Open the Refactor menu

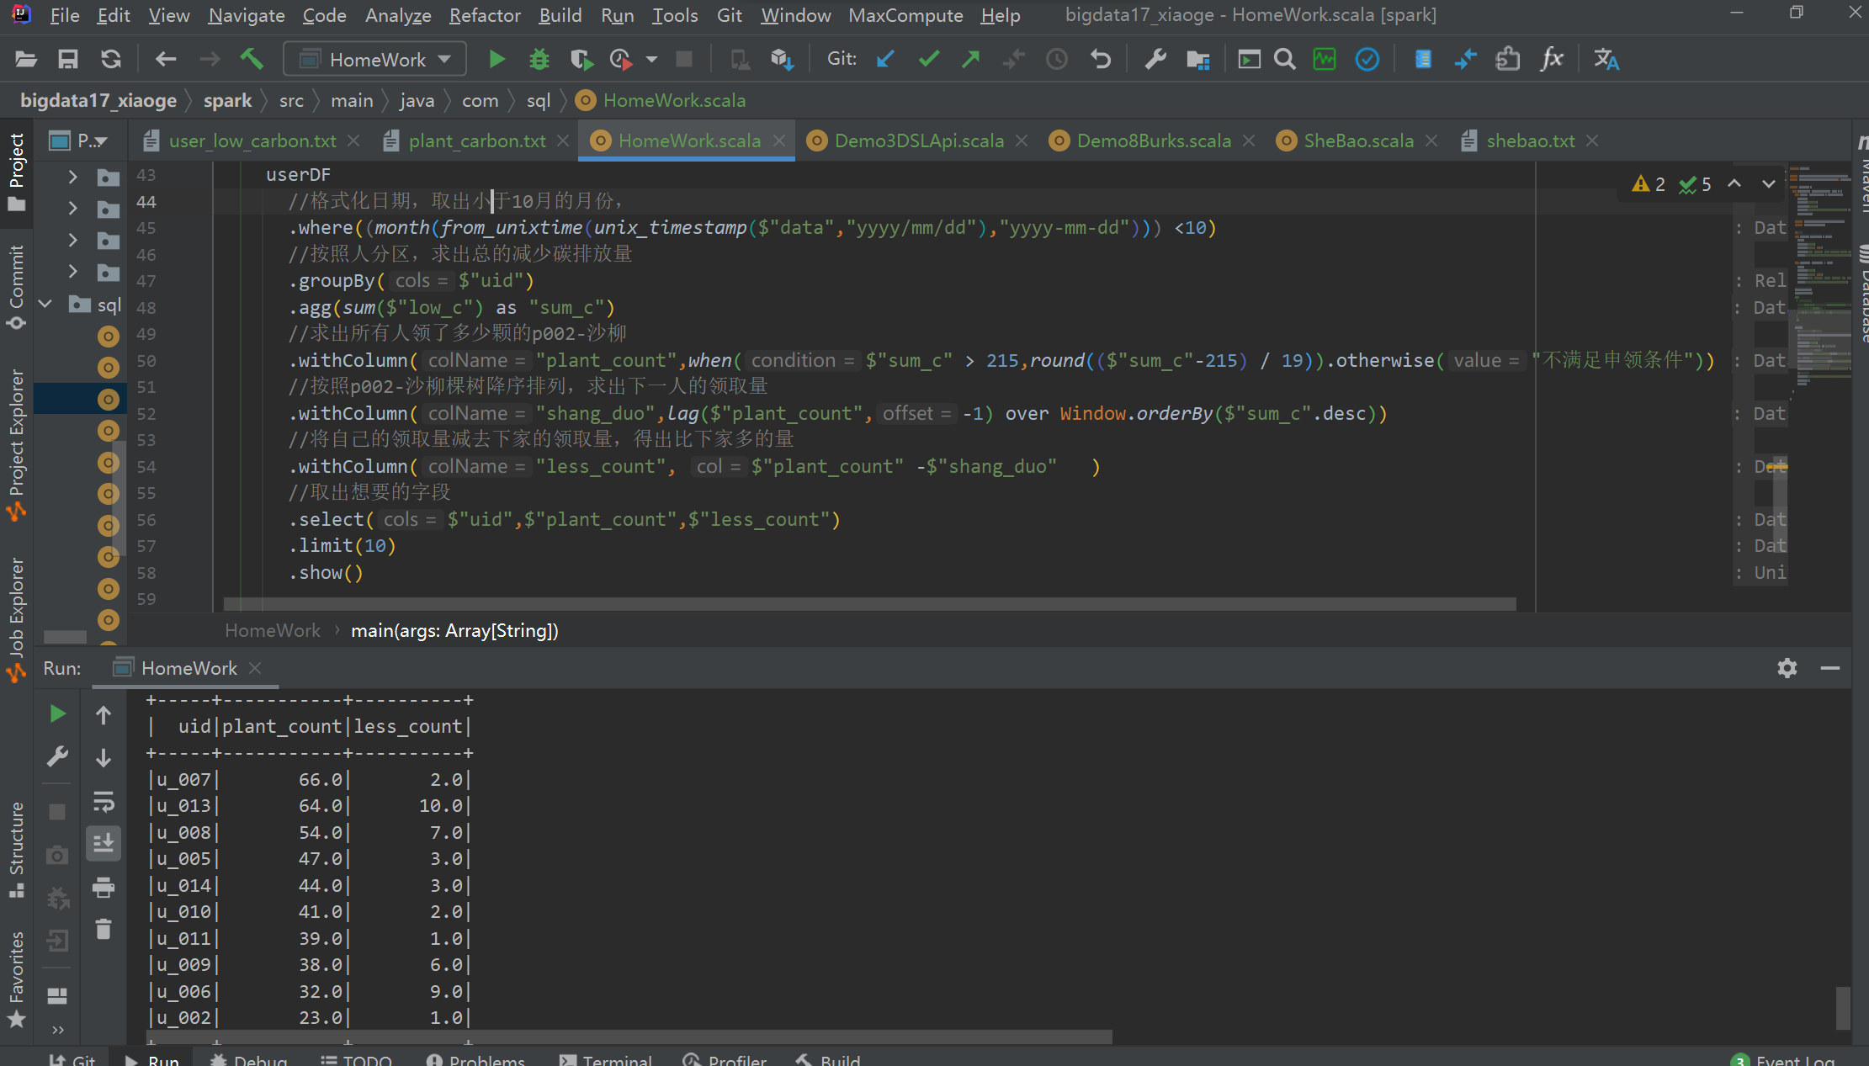(x=484, y=15)
